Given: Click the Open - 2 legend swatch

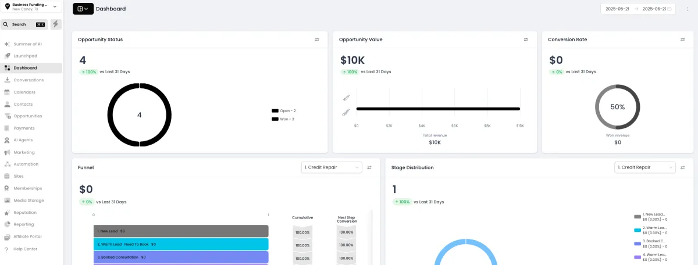Looking at the screenshot, I should point(275,110).
